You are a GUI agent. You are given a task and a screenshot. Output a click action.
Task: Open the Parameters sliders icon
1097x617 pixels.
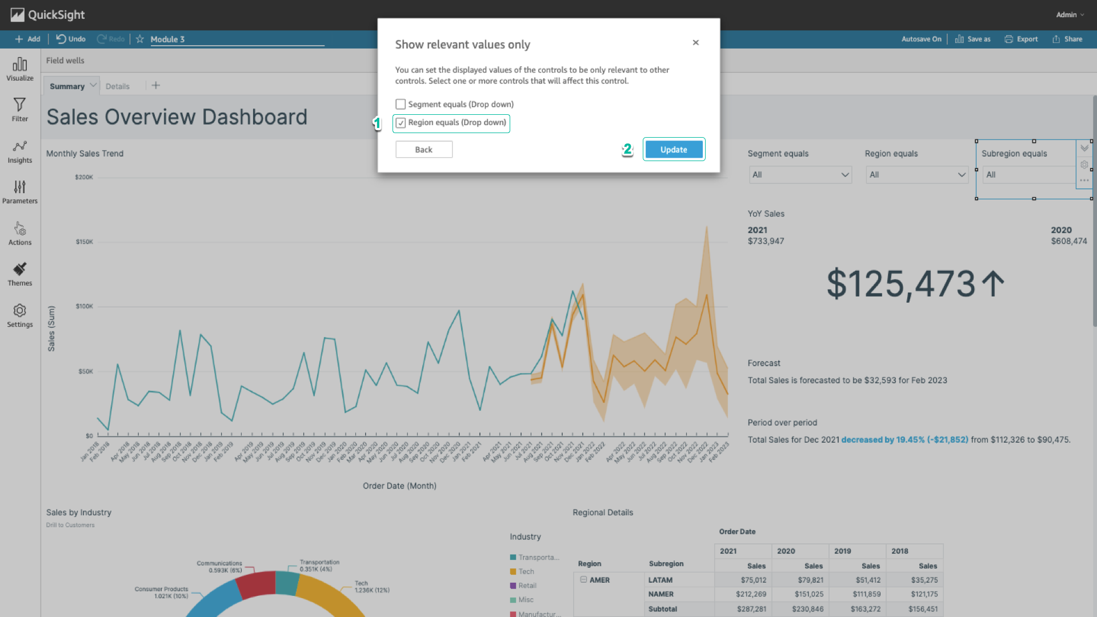[x=20, y=187]
